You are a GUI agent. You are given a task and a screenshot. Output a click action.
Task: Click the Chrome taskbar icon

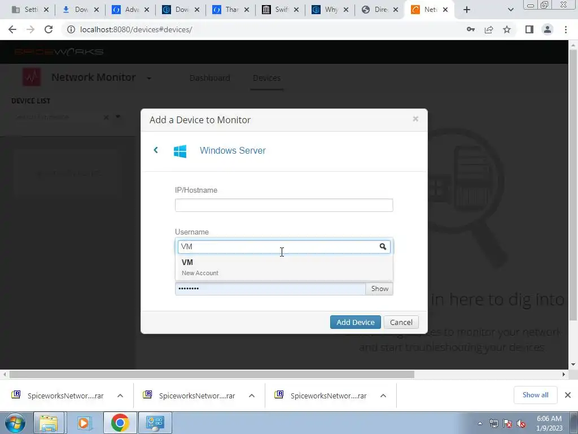(x=120, y=423)
